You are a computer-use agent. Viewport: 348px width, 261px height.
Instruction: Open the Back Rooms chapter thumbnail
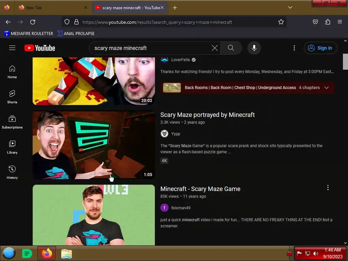click(x=172, y=88)
